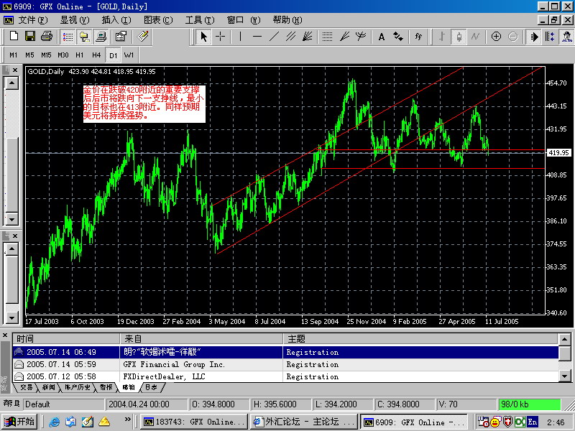Image resolution: width=575 pixels, height=431 pixels.
Task: Select the trendline drawing tool
Action: 275,37
